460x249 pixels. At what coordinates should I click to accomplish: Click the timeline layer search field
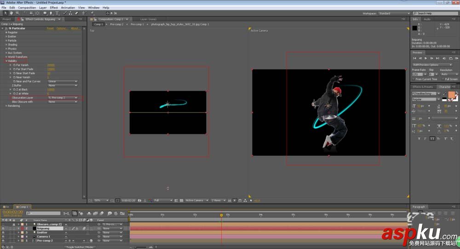tap(43, 213)
